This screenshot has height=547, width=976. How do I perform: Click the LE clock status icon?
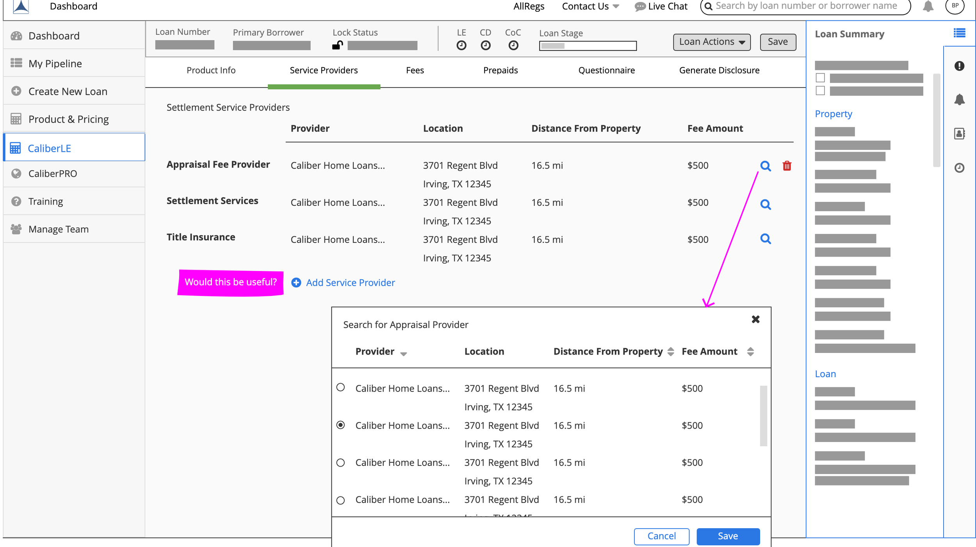pyautogui.click(x=461, y=46)
